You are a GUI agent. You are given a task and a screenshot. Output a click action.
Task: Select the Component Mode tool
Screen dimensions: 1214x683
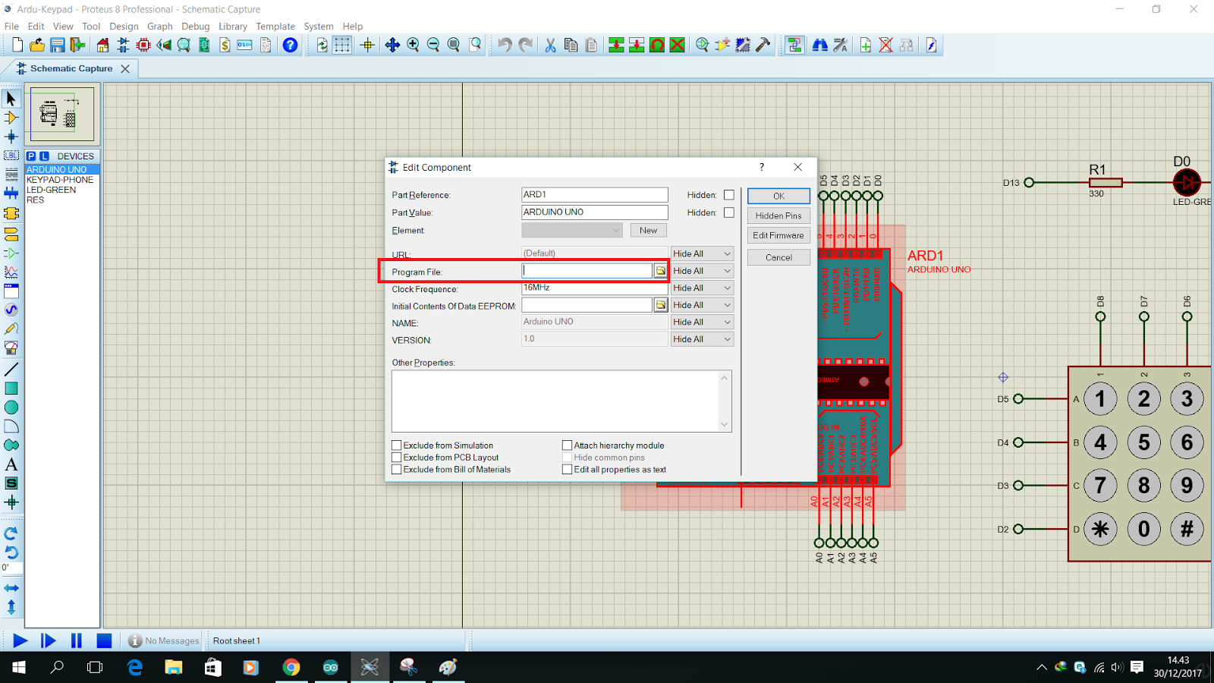click(x=11, y=118)
